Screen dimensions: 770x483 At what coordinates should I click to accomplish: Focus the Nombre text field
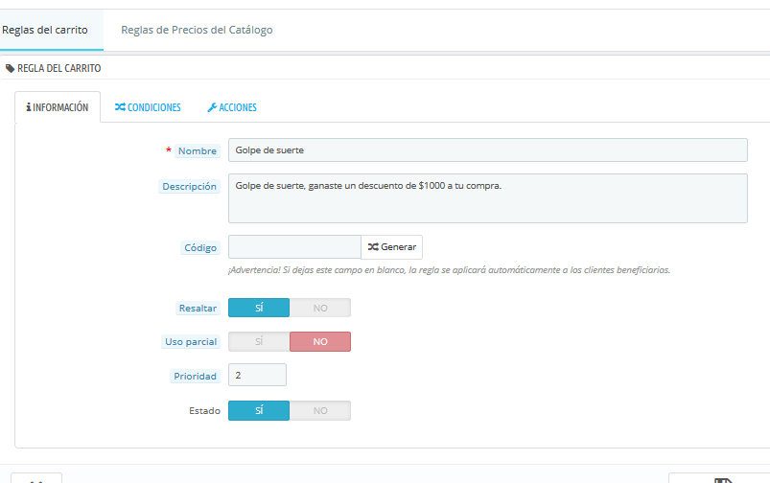tap(487, 150)
